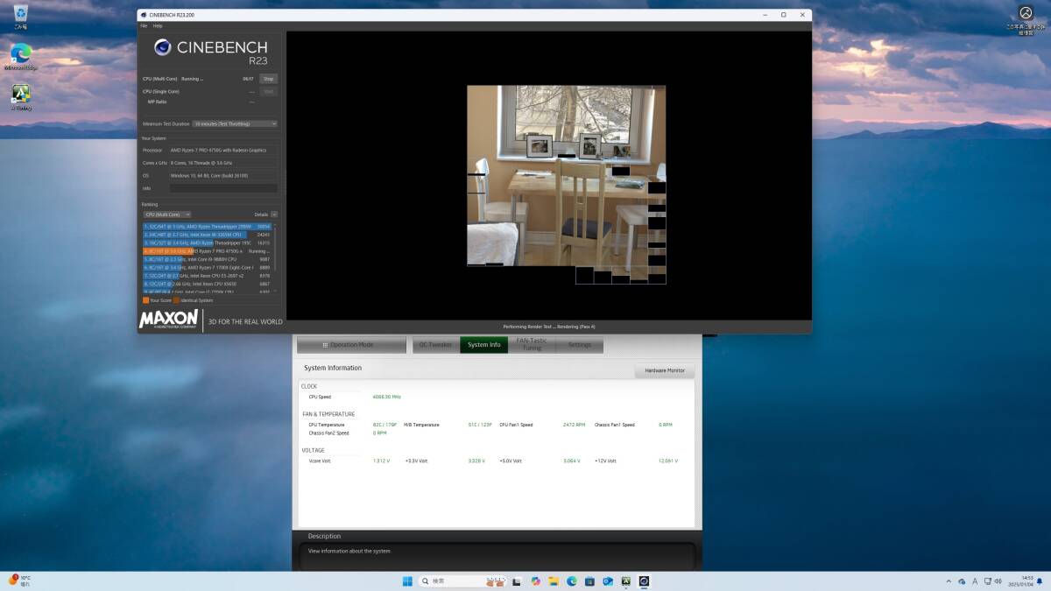
Task: Click the CPU Temperature value 82C / 179F
Action: (384, 425)
